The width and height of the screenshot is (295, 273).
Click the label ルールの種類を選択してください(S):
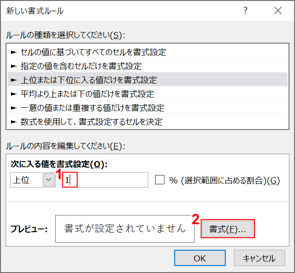tap(66, 35)
